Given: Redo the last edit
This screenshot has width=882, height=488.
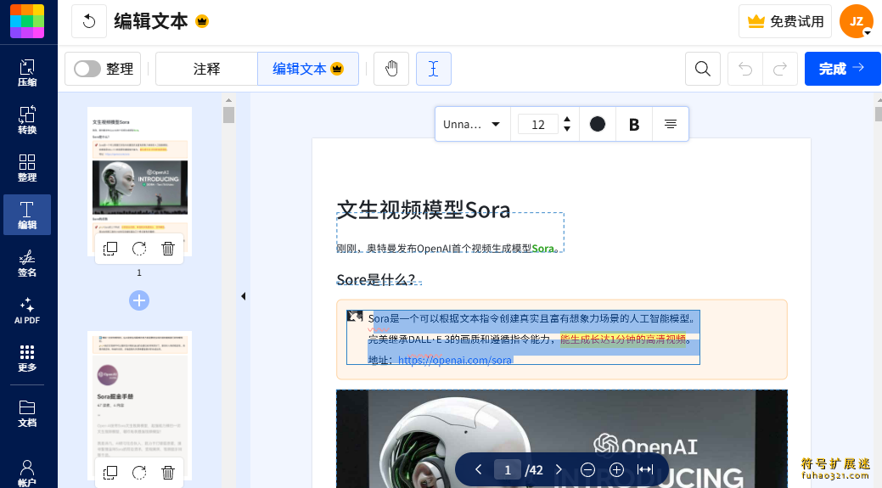Looking at the screenshot, I should [x=780, y=69].
